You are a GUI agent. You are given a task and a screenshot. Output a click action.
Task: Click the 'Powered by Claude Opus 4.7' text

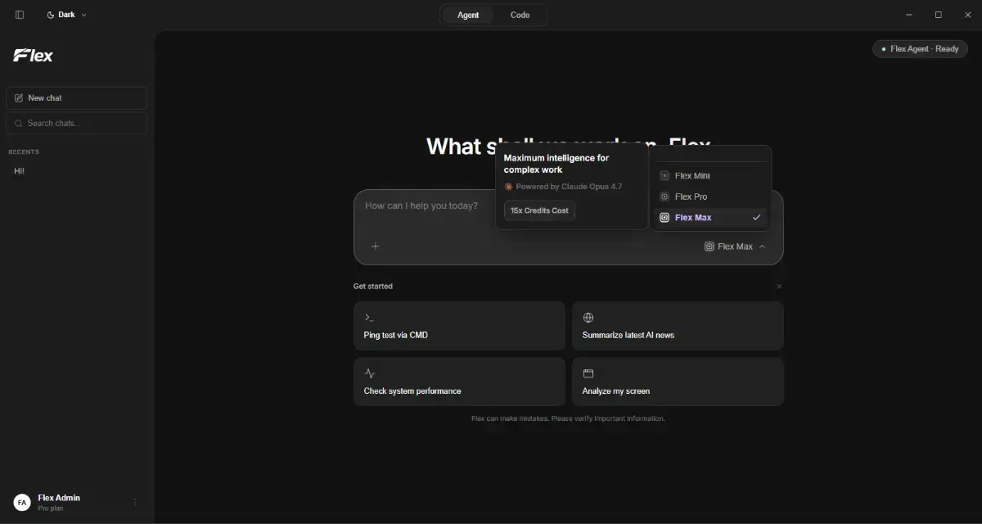point(569,187)
